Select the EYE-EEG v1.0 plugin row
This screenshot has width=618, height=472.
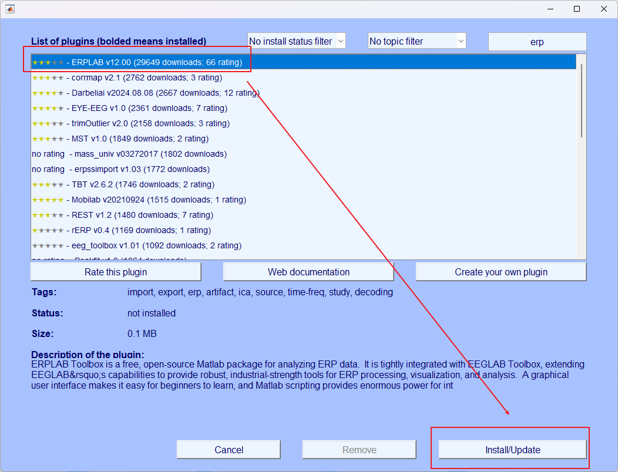pyautogui.click(x=304, y=109)
